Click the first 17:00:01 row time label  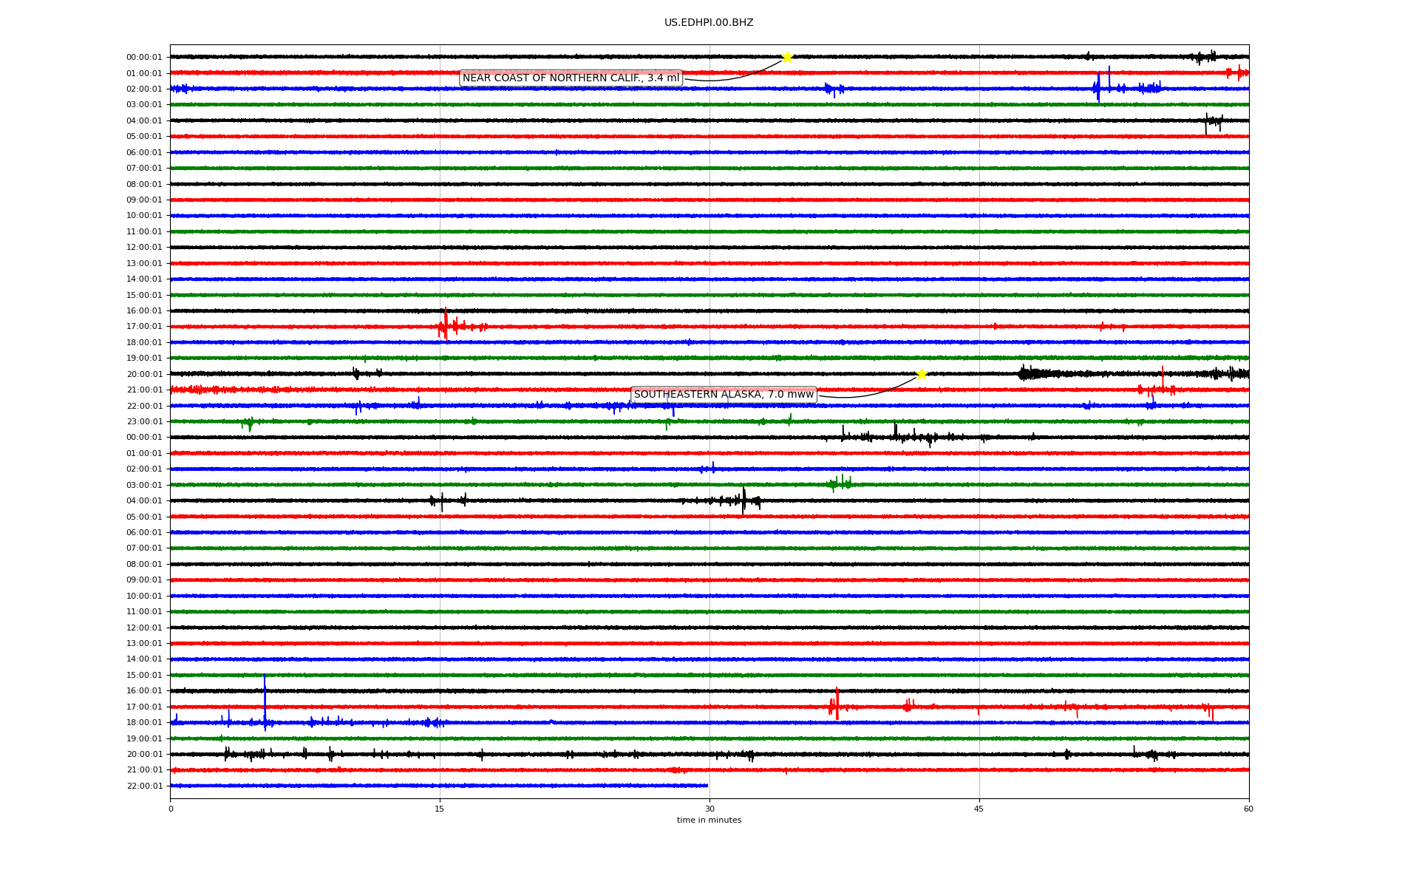(144, 327)
